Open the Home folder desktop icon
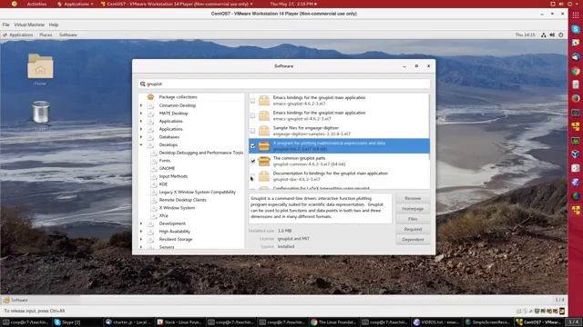 (40, 66)
